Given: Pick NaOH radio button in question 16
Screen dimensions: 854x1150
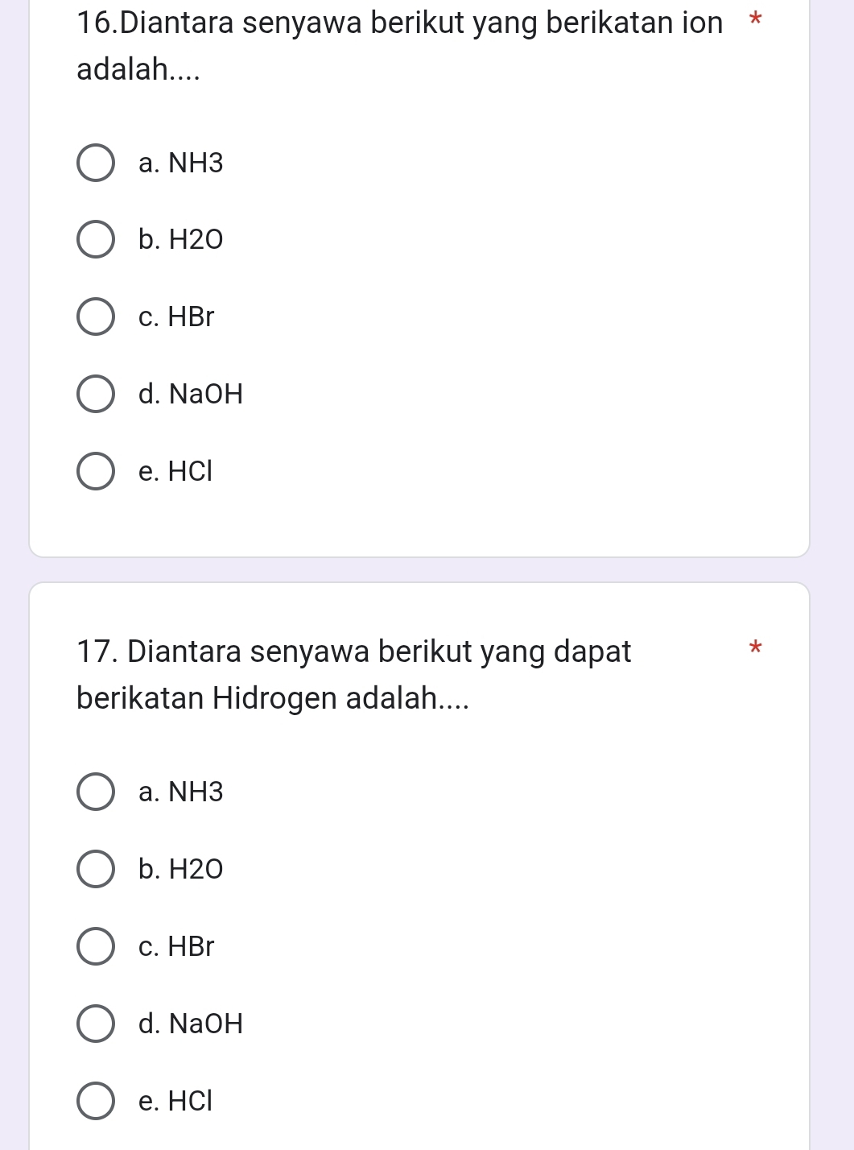Looking at the screenshot, I should tap(96, 394).
